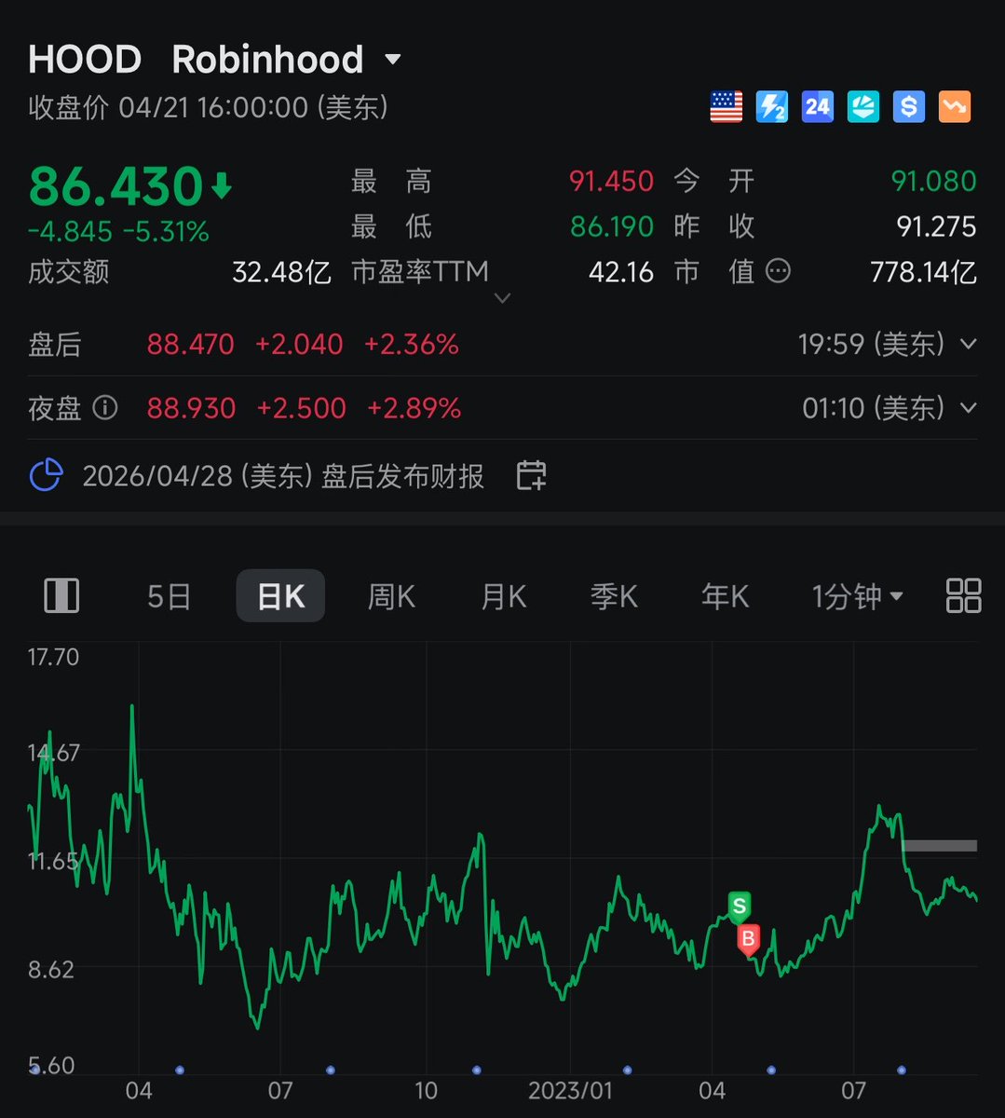Screen dimensions: 1005x1118
Task: Open the 盘后发布财报 earnings notice
Action: tap(283, 476)
